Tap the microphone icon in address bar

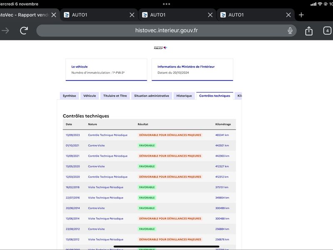tap(290, 30)
